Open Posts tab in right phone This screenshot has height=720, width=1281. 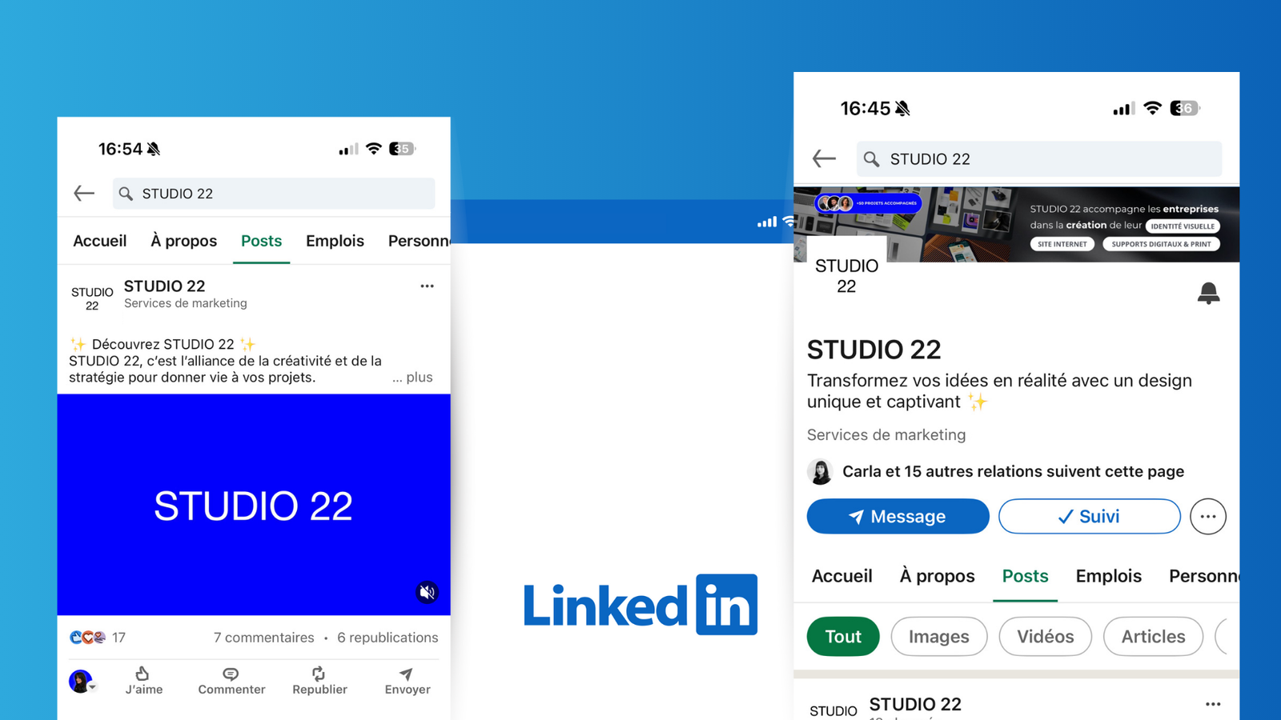[x=1025, y=576]
